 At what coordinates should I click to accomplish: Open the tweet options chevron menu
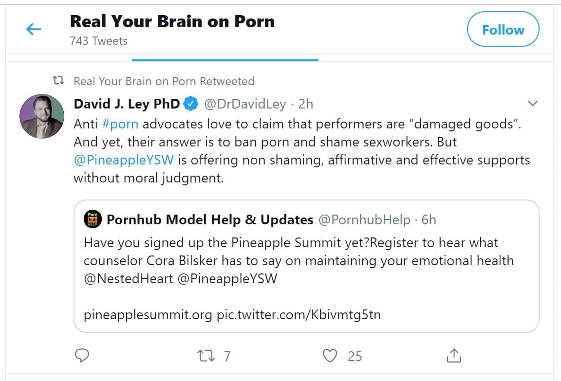coord(533,104)
